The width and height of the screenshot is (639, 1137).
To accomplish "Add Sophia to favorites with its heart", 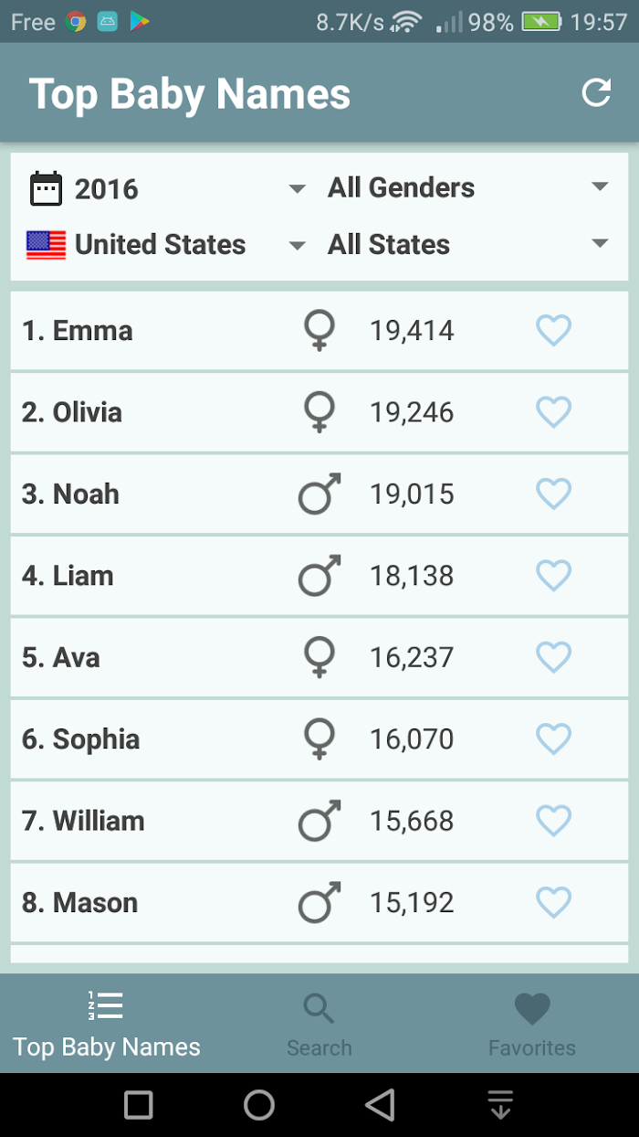I will [x=553, y=739].
